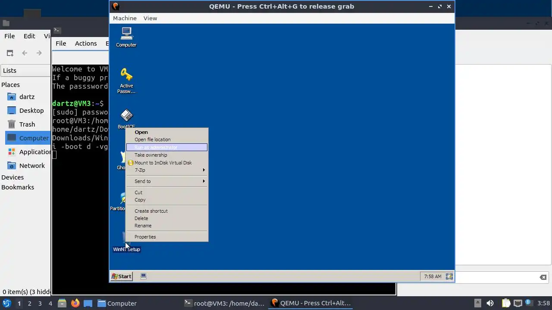Screen dimensions: 552x310
Task: Choose Open file location
Action: tap(167, 139)
